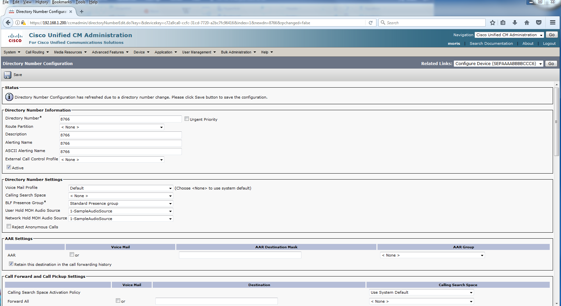Check the Forward All Voice Mail checkbox
Image resolution: width=561 pixels, height=306 pixels.
tap(118, 301)
